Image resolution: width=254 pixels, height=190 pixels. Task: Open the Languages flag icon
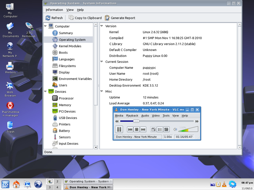coord(55,59)
